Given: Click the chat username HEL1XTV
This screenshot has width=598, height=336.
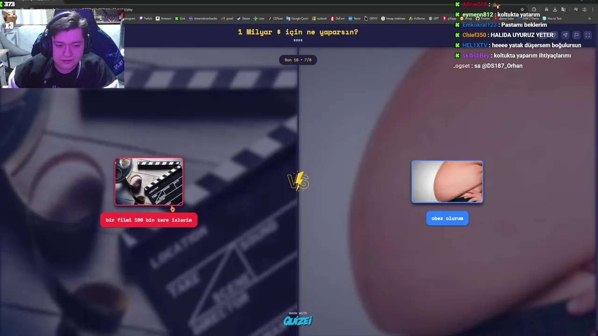Looking at the screenshot, I should (475, 45).
